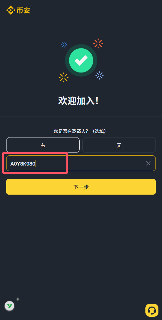This screenshot has height=320, width=162.
Task: Click the 币安 brand name text
Action: coord(23,10)
